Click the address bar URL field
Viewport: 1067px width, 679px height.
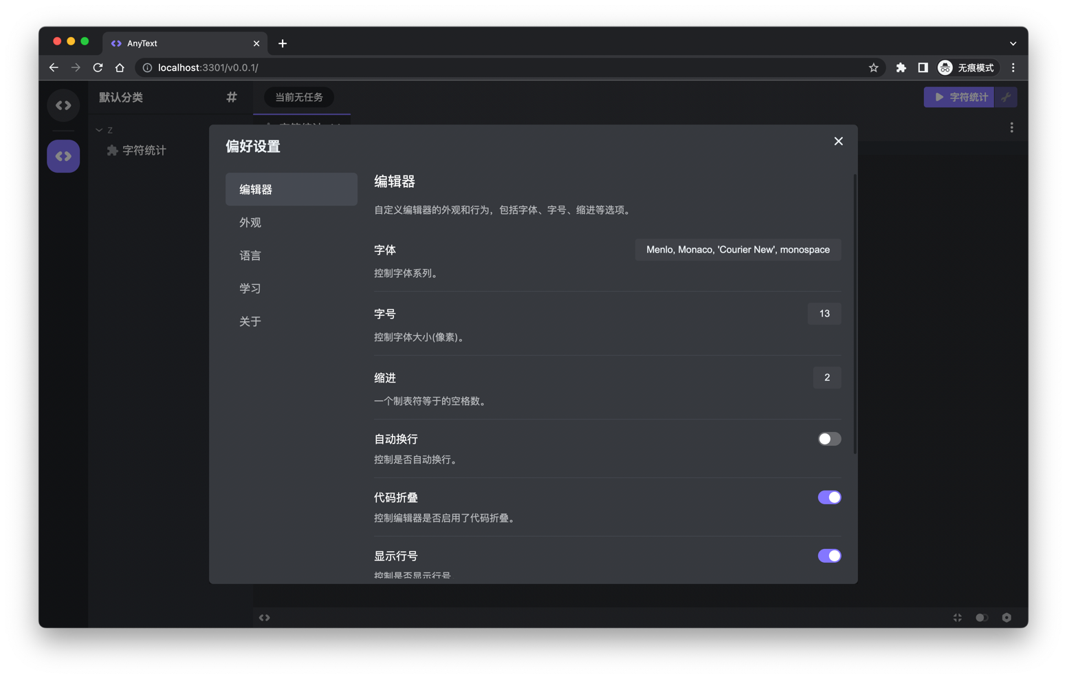coord(509,67)
